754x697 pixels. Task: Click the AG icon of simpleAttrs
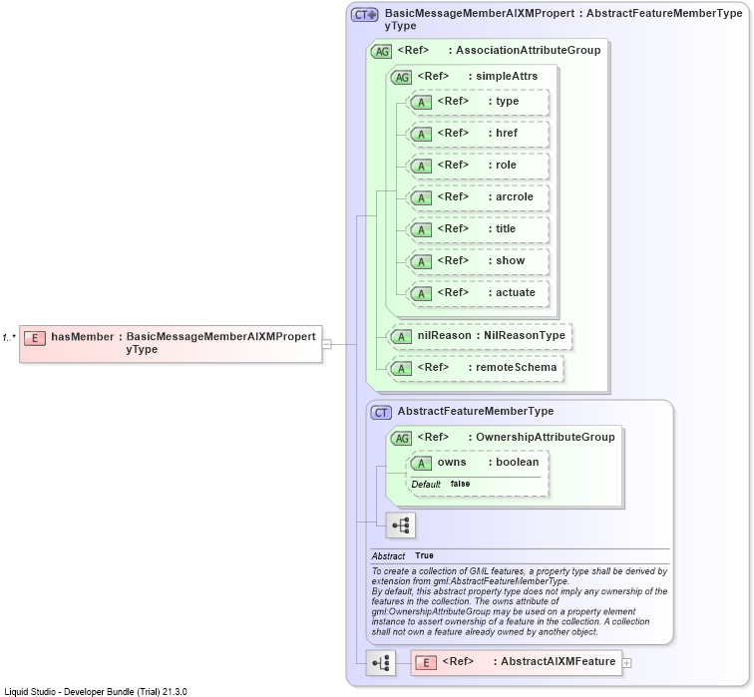(x=402, y=77)
